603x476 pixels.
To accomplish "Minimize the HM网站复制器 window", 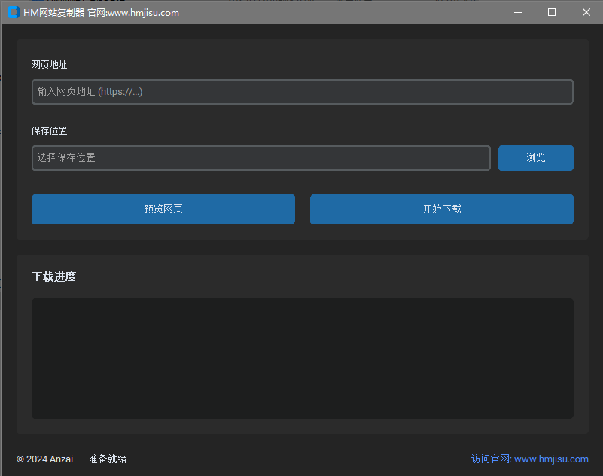I will point(518,12).
